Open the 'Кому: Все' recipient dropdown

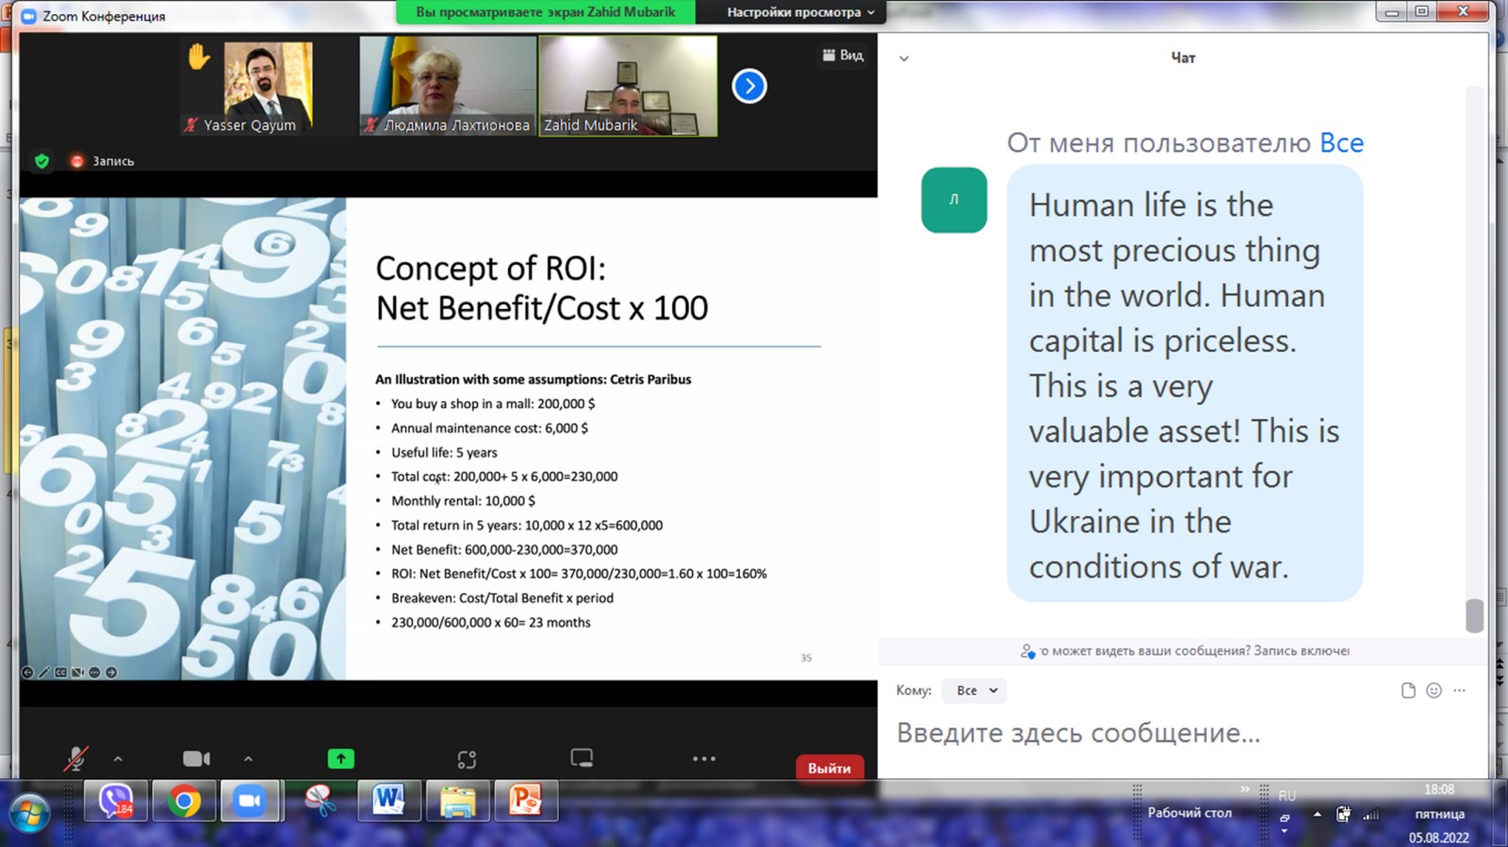coord(975,691)
